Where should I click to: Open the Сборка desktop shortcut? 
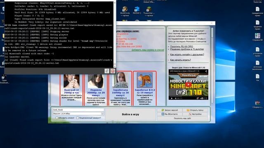(257, 104)
